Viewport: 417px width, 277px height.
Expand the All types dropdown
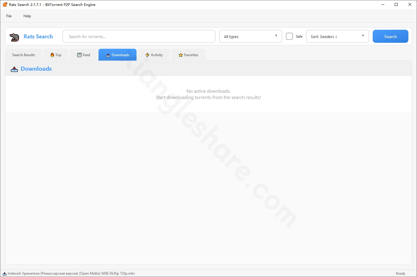[x=251, y=36]
